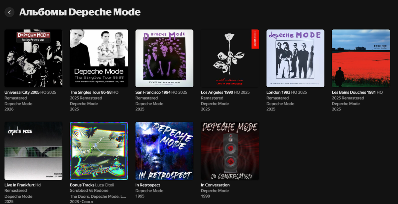Click artist list under Bonus Tracks
Viewport: 398px width, 204px height.
point(98,196)
